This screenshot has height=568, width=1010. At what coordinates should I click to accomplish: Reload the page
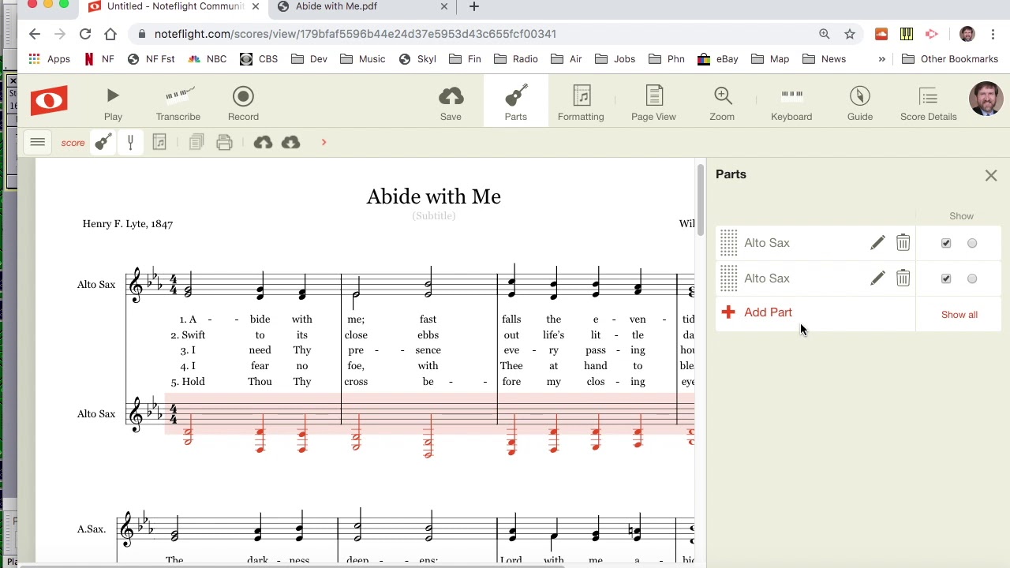(x=85, y=34)
